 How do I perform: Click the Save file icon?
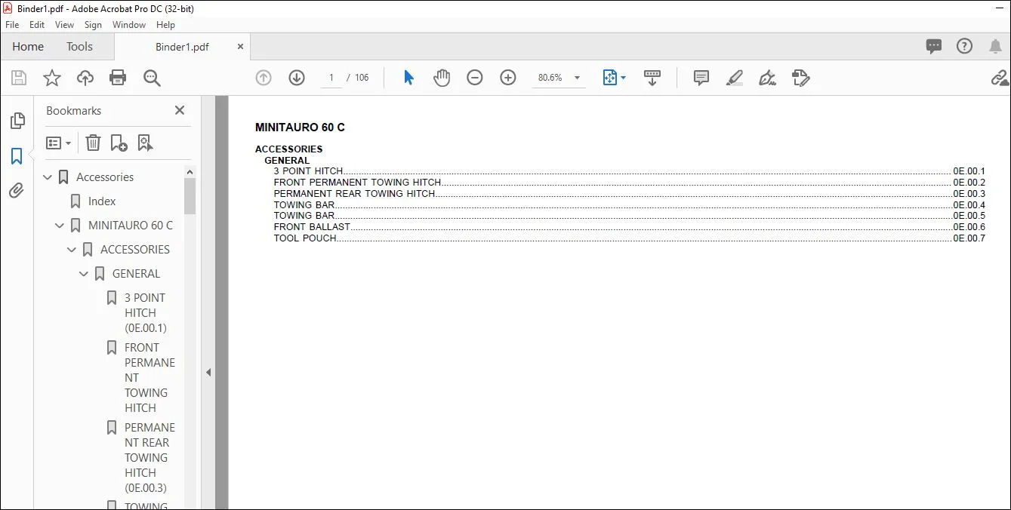[x=19, y=78]
